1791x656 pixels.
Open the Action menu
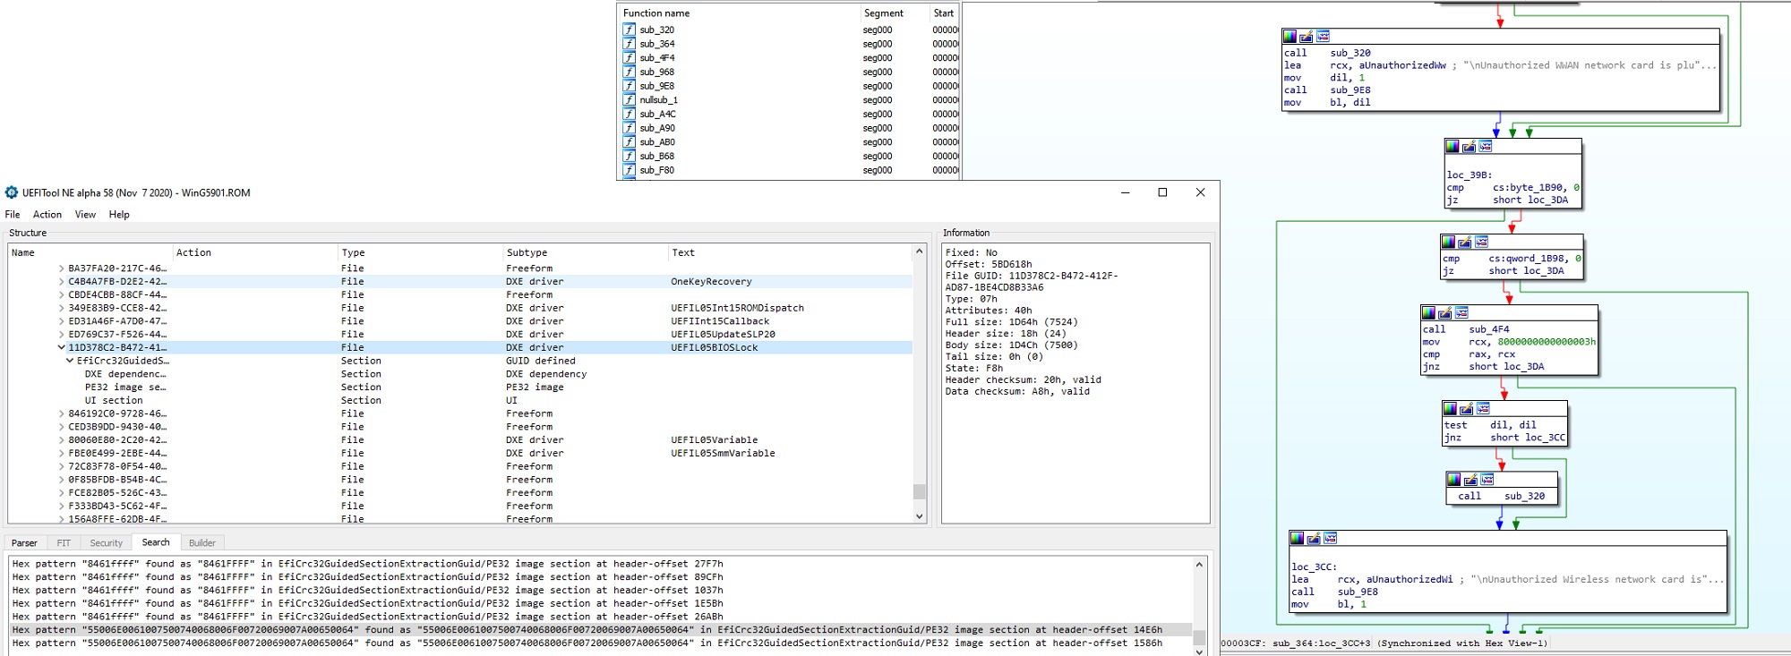47,215
